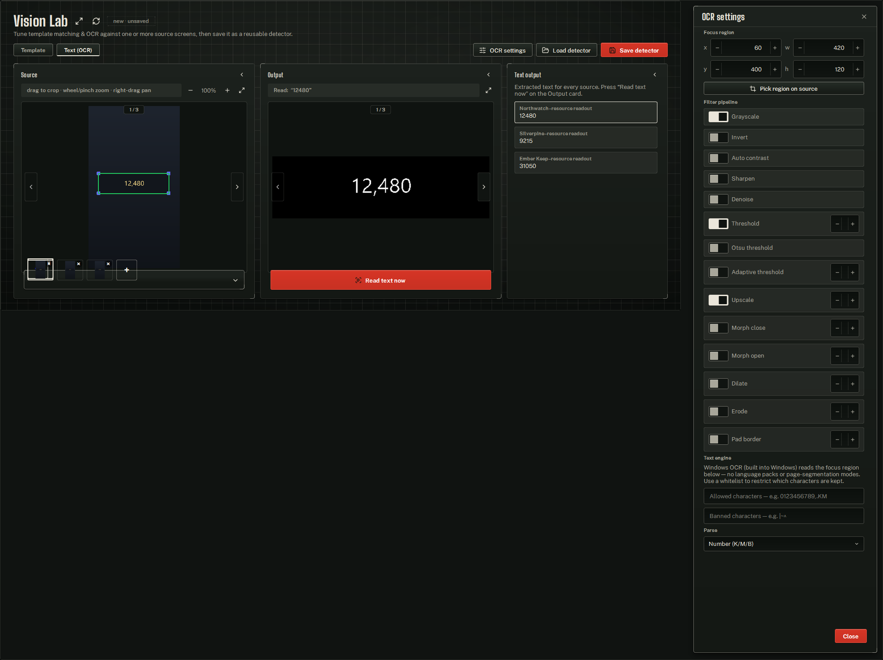This screenshot has height=660, width=883.
Task: Click Read text now
Action: click(x=381, y=280)
